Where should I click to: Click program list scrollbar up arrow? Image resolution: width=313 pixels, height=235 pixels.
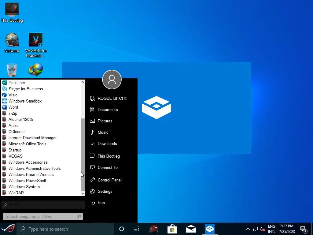coord(83,82)
